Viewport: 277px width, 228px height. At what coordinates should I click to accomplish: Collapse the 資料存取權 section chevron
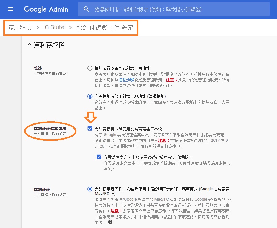click(30, 45)
